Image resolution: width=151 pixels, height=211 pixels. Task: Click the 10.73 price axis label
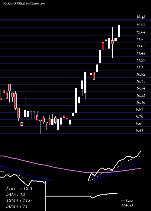click(141, 81)
